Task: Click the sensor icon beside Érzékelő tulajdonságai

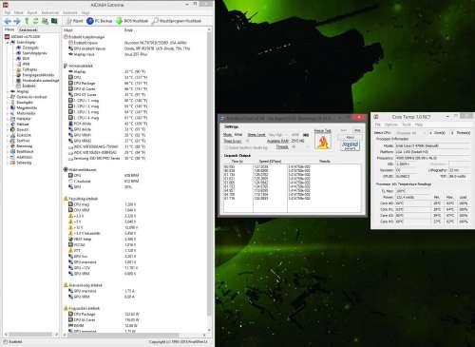Action: click(66, 37)
